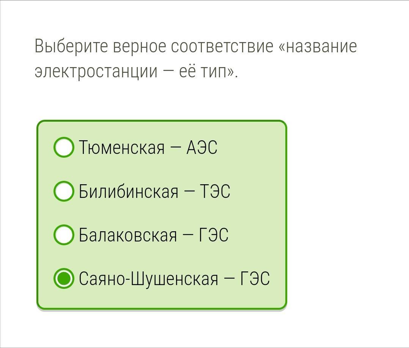Image resolution: width=409 pixels, height=348 pixels.
Task: Select the Тюменская — АЭС radio button
Action: [x=64, y=147]
